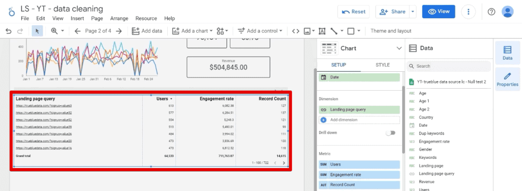This screenshot has width=522, height=191.
Task: Click the insert image icon
Action: [307, 31]
